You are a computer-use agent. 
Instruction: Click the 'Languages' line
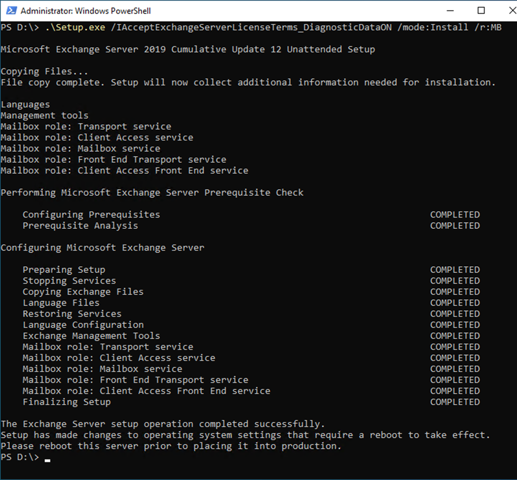pos(25,105)
